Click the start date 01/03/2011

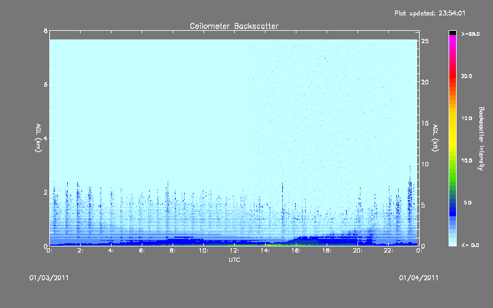tap(49, 278)
